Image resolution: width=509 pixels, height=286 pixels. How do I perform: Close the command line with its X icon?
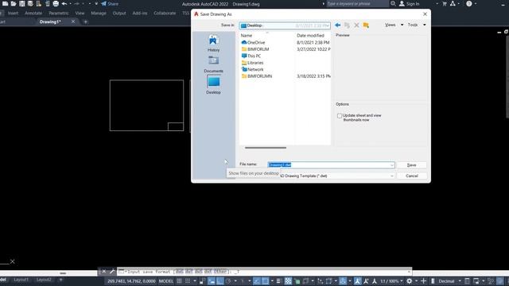pyautogui.click(x=104, y=272)
